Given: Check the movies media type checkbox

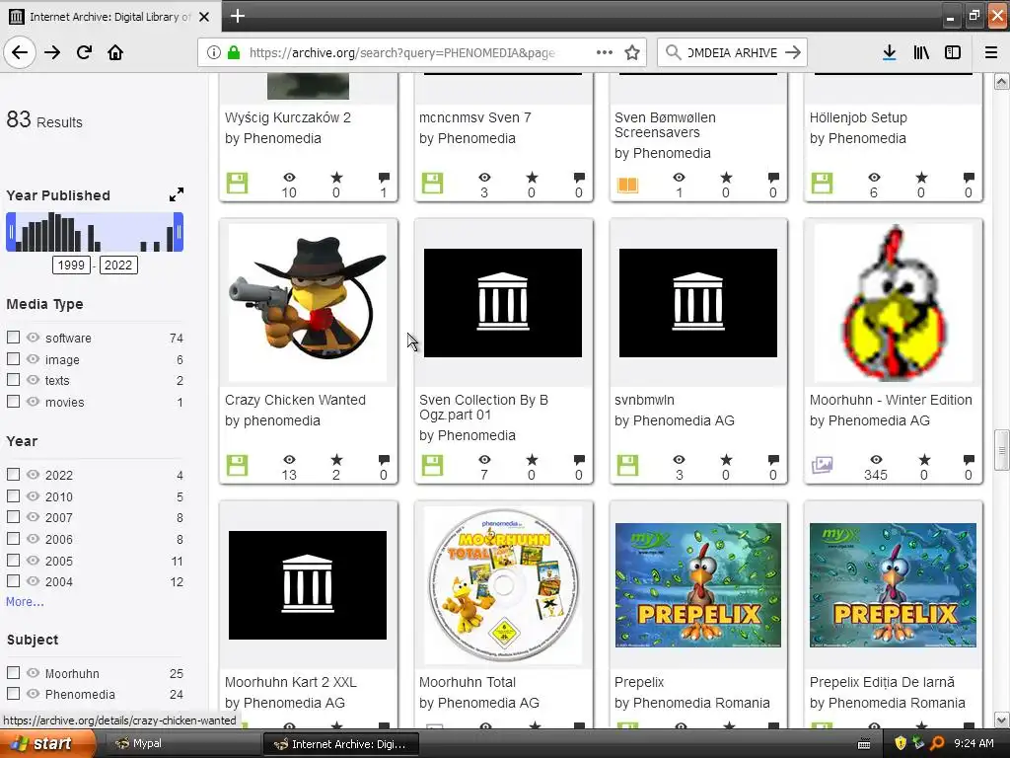Looking at the screenshot, I should click(x=13, y=401).
